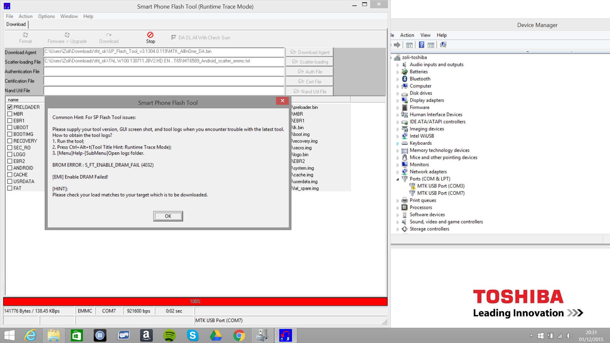Click the Auth File button
This screenshot has height=343, width=610.
309,72
